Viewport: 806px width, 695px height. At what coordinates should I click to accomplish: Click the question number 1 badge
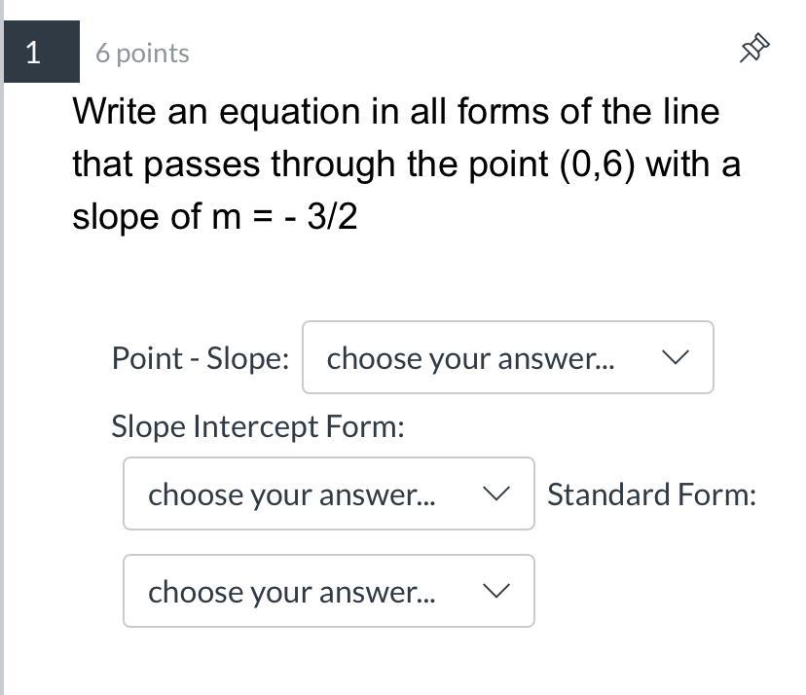[x=33, y=53]
